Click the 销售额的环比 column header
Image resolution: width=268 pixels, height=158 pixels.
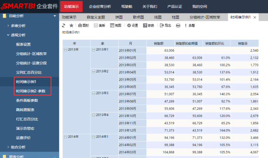[217, 43]
